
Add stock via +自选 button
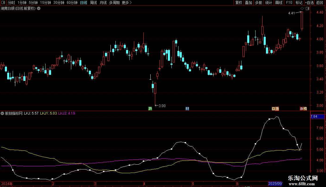coord(308,3)
